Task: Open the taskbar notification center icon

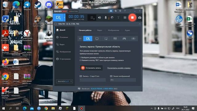Action: click(193, 108)
